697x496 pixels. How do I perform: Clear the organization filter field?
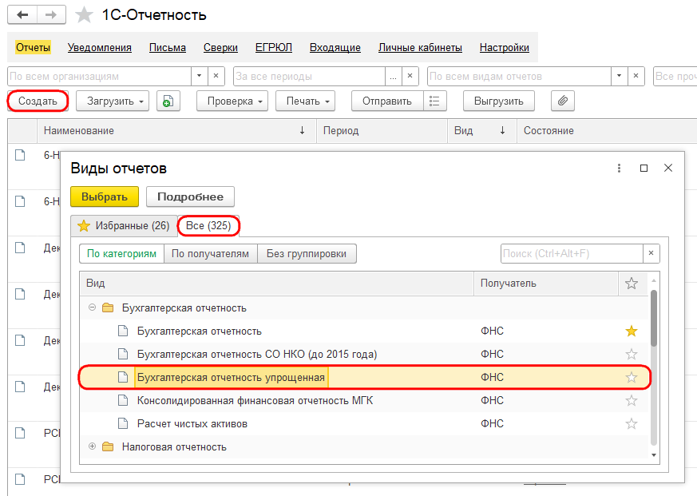pos(216,76)
